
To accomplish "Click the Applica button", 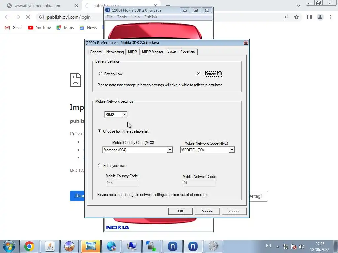I will 234,211.
